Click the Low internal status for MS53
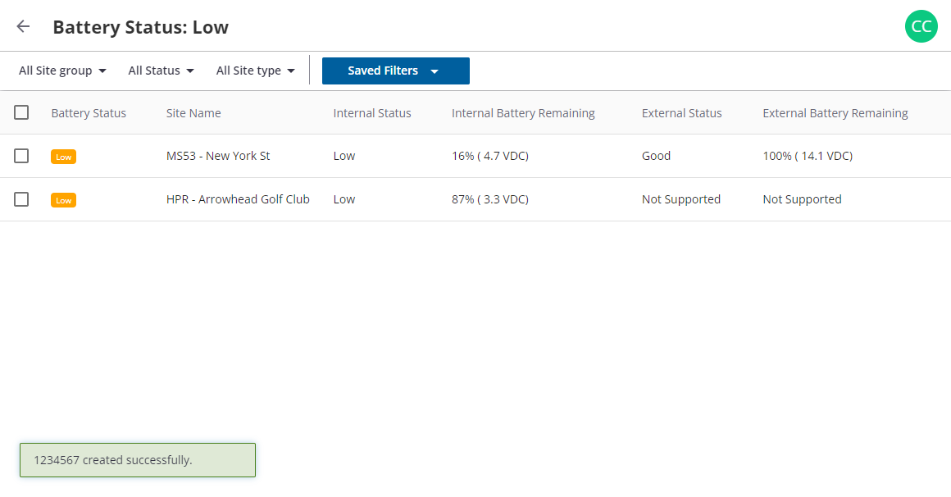The width and height of the screenshot is (951, 497). click(x=344, y=156)
